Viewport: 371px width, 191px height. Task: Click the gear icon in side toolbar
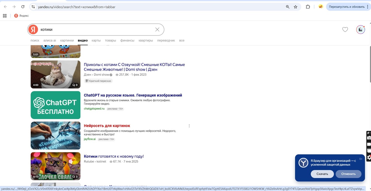click(x=369, y=158)
